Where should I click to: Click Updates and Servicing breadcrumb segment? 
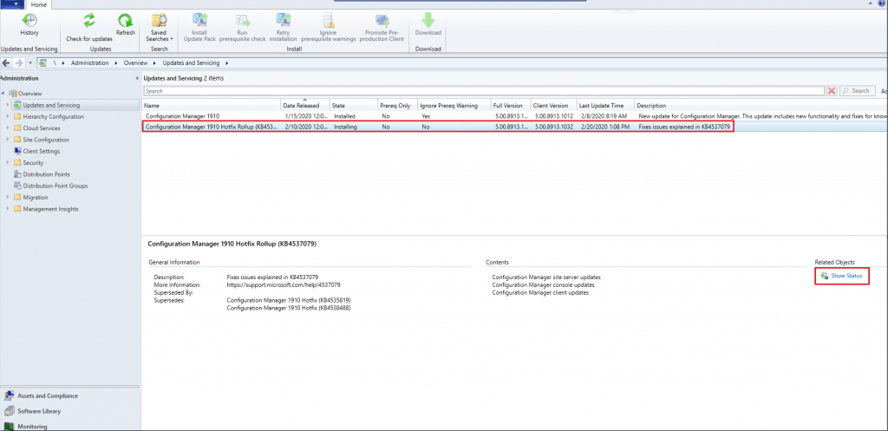[x=192, y=62]
